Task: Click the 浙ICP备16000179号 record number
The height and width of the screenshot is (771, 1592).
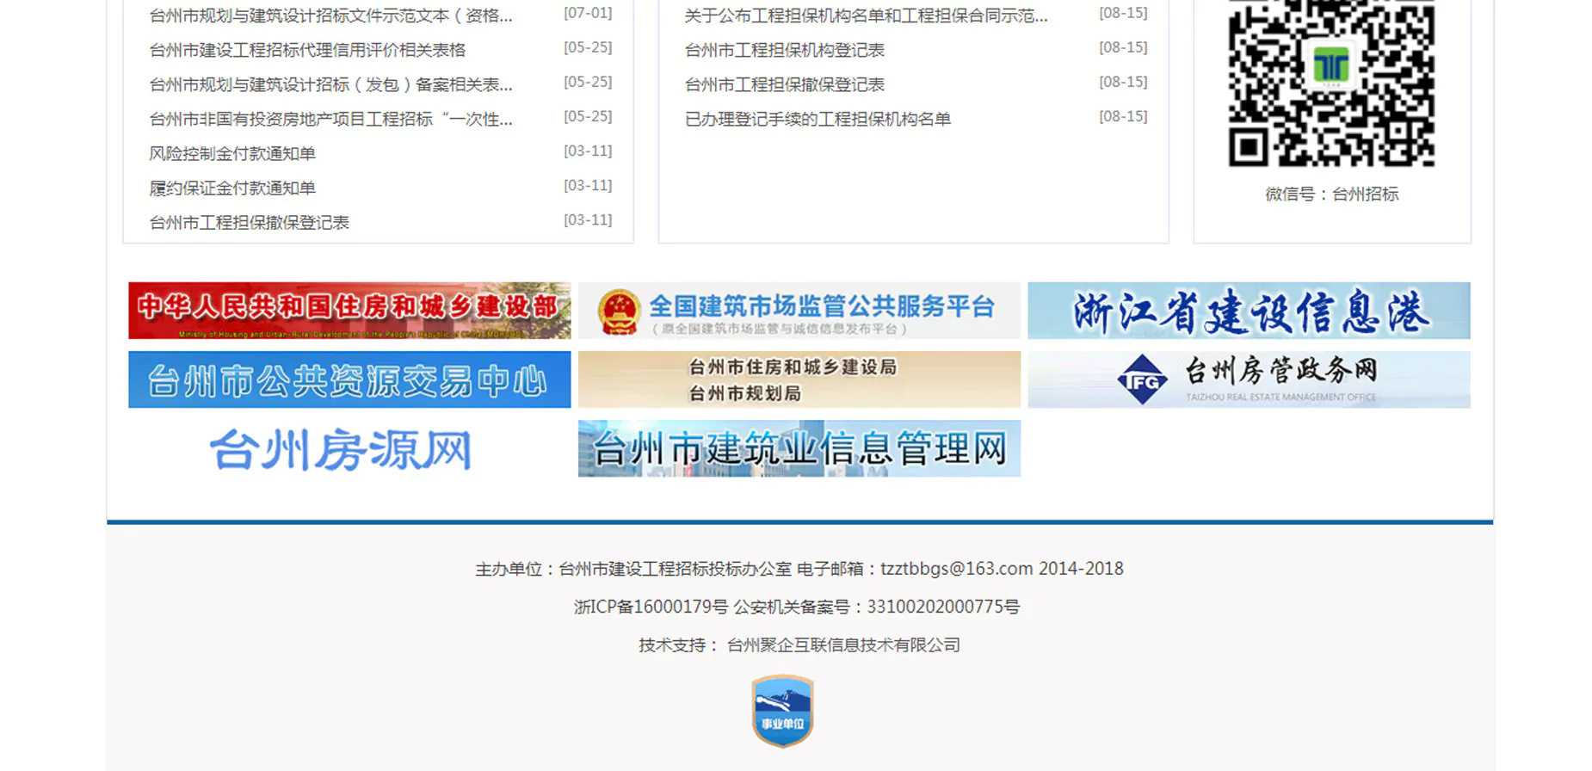Action: pos(651,608)
